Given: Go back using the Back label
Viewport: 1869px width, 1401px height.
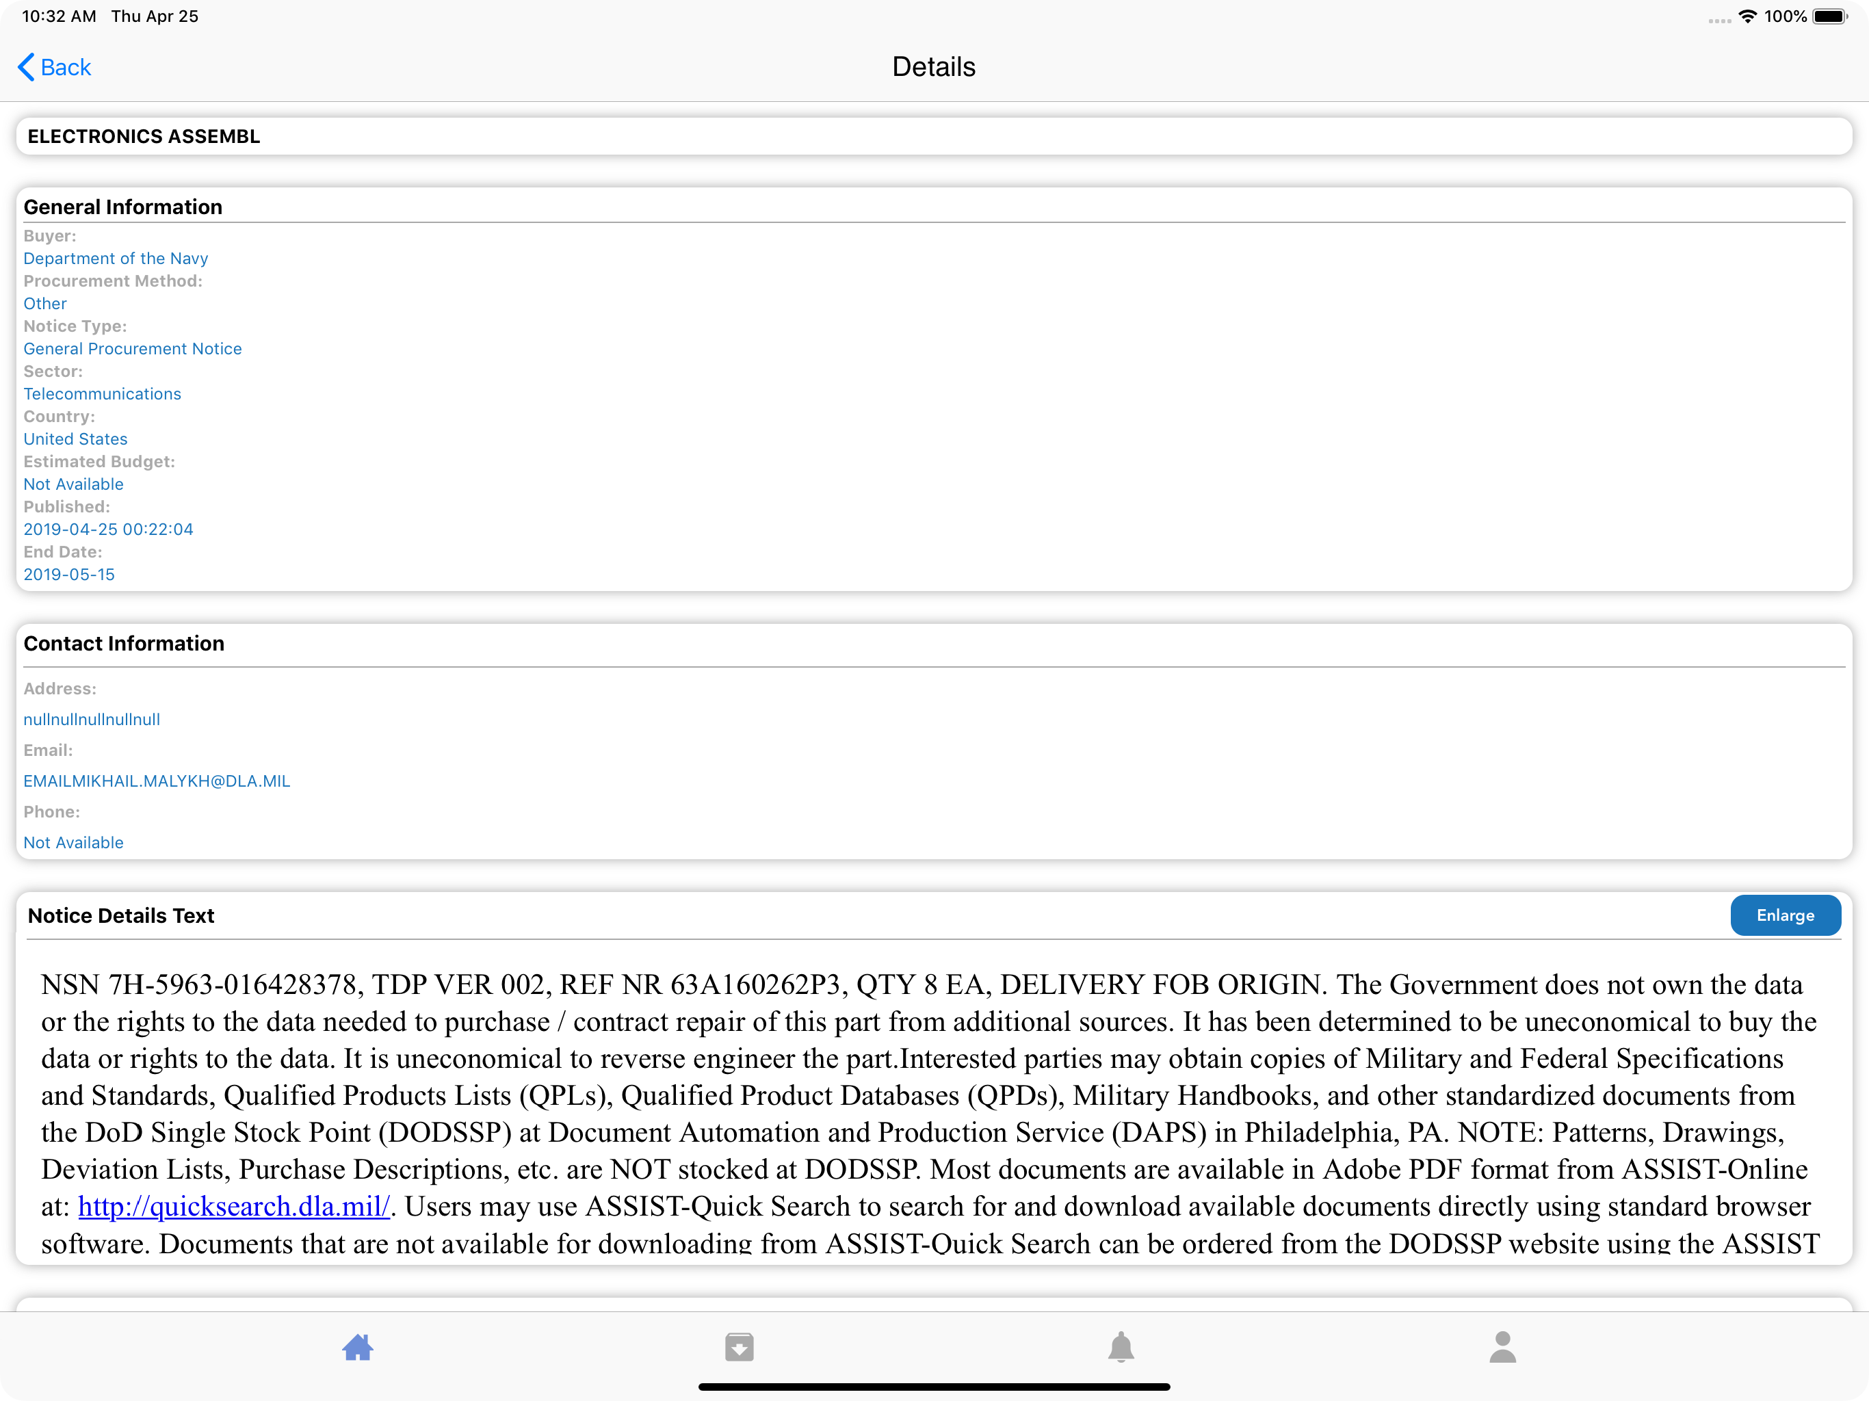Looking at the screenshot, I should point(66,68).
